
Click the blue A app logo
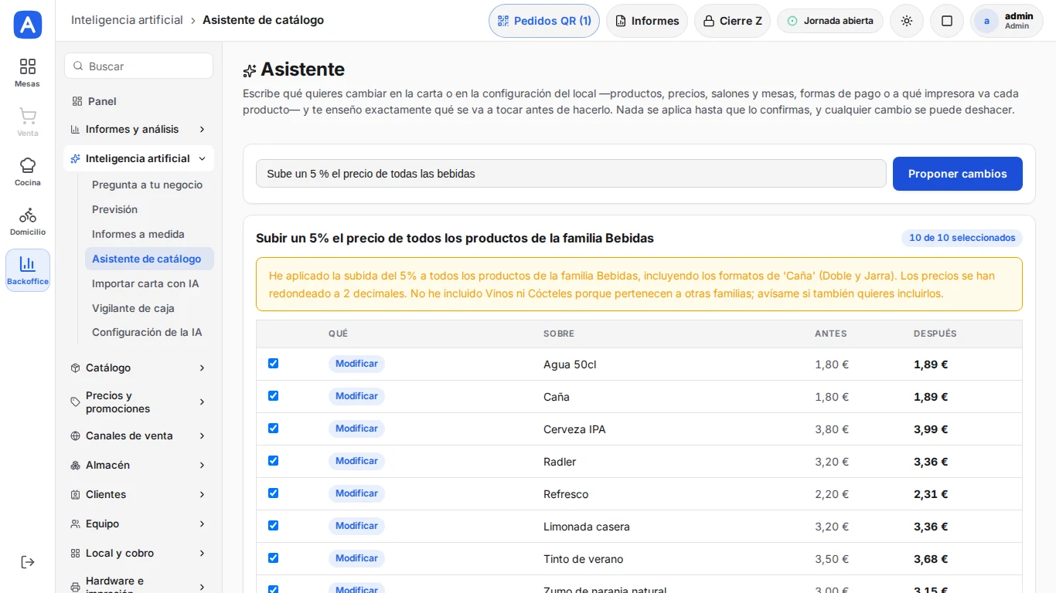(28, 25)
